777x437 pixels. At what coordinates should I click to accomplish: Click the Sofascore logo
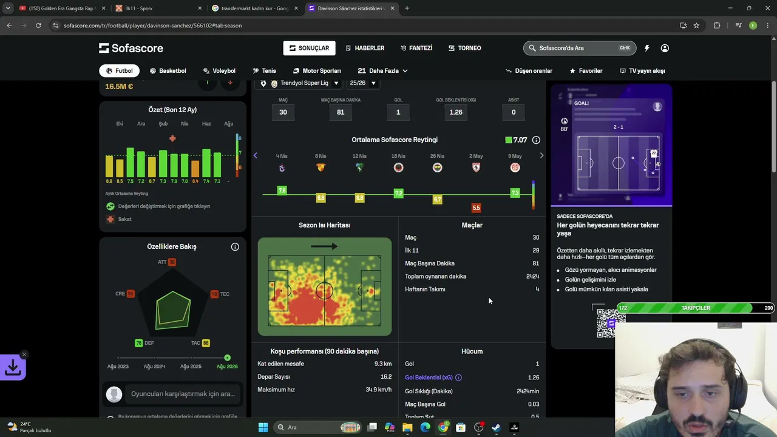pos(131,48)
